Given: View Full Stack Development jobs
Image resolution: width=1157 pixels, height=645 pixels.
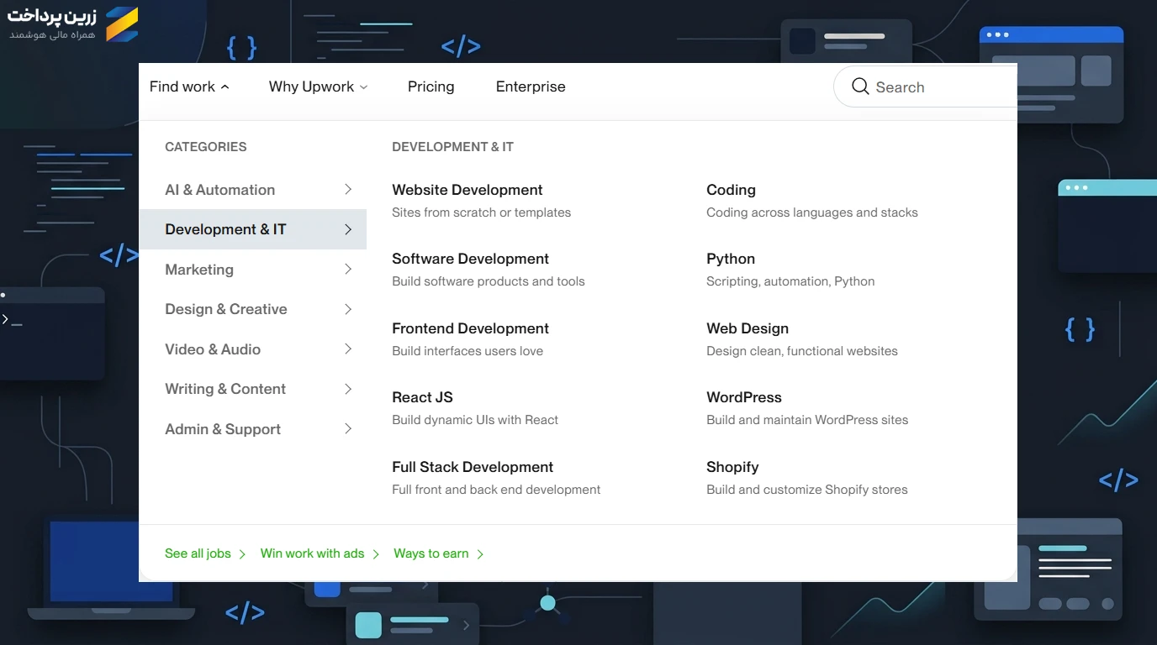Looking at the screenshot, I should click(473, 467).
